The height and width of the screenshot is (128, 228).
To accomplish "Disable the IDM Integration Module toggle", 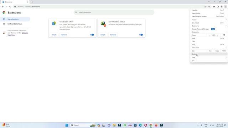I will (x=141, y=35).
